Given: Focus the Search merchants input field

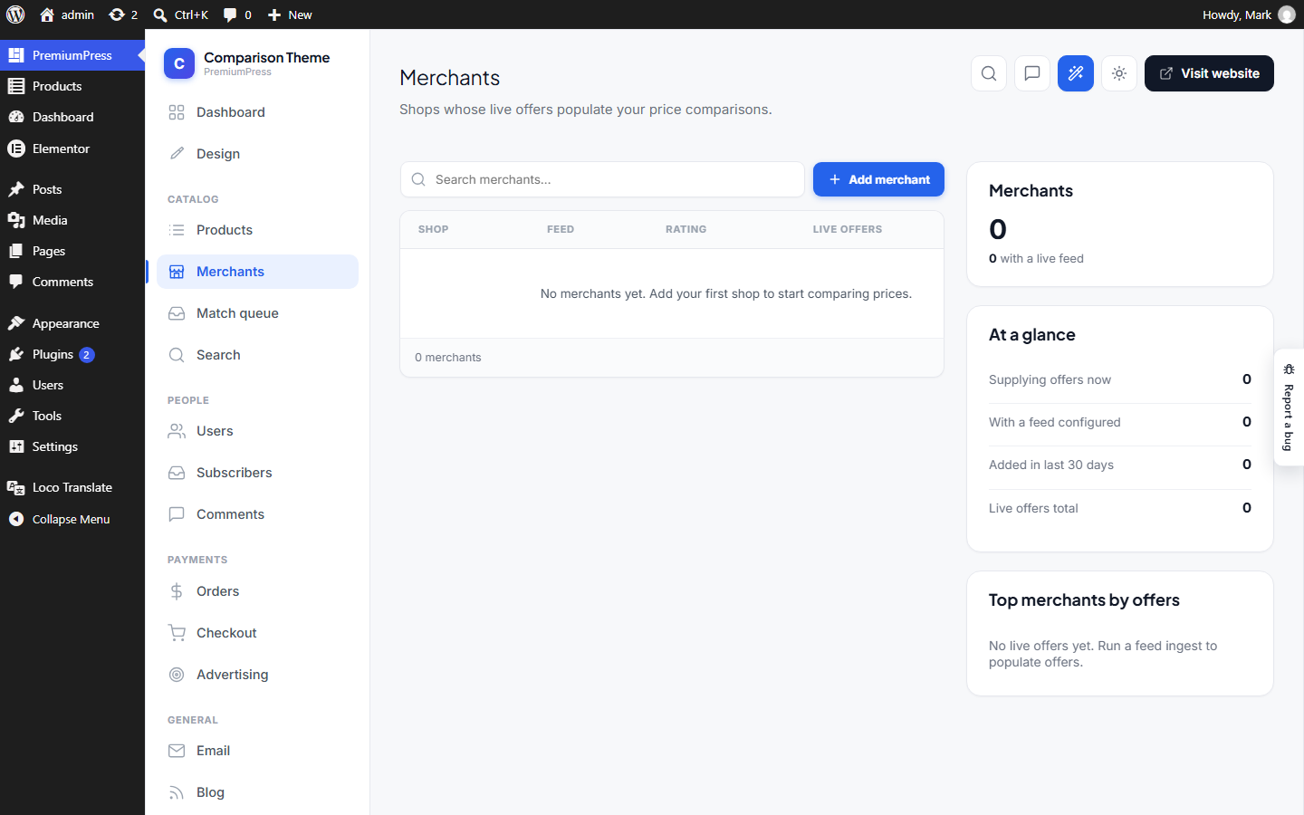Looking at the screenshot, I should coord(602,179).
